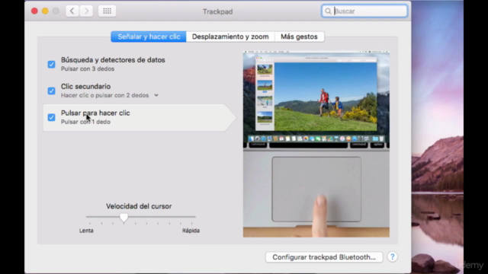Image resolution: width=488 pixels, height=274 pixels.
Task: Click in the Buscar search field
Action: [x=364, y=11]
